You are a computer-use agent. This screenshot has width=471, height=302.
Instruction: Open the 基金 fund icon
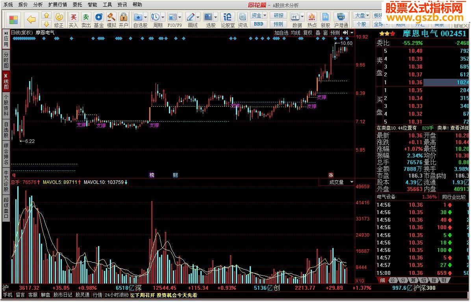pos(98,17)
